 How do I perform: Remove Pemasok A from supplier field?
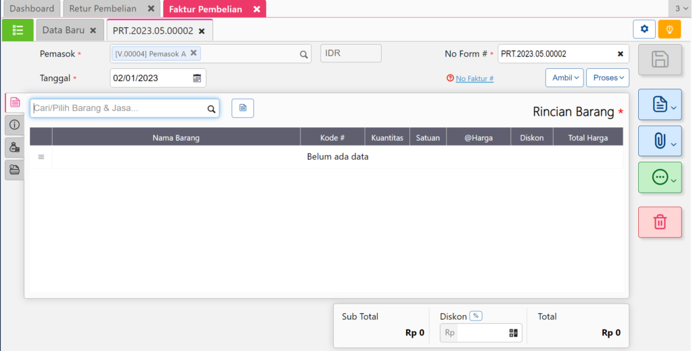(194, 53)
